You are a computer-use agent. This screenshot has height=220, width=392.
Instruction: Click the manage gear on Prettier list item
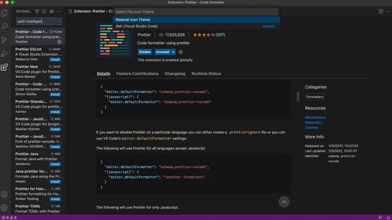click(x=59, y=42)
